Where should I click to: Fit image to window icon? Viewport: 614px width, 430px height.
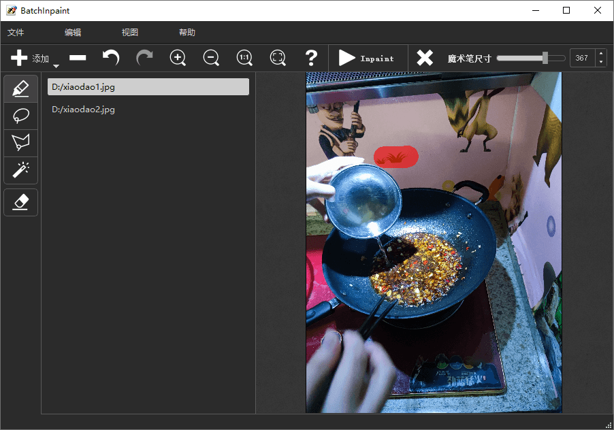278,58
